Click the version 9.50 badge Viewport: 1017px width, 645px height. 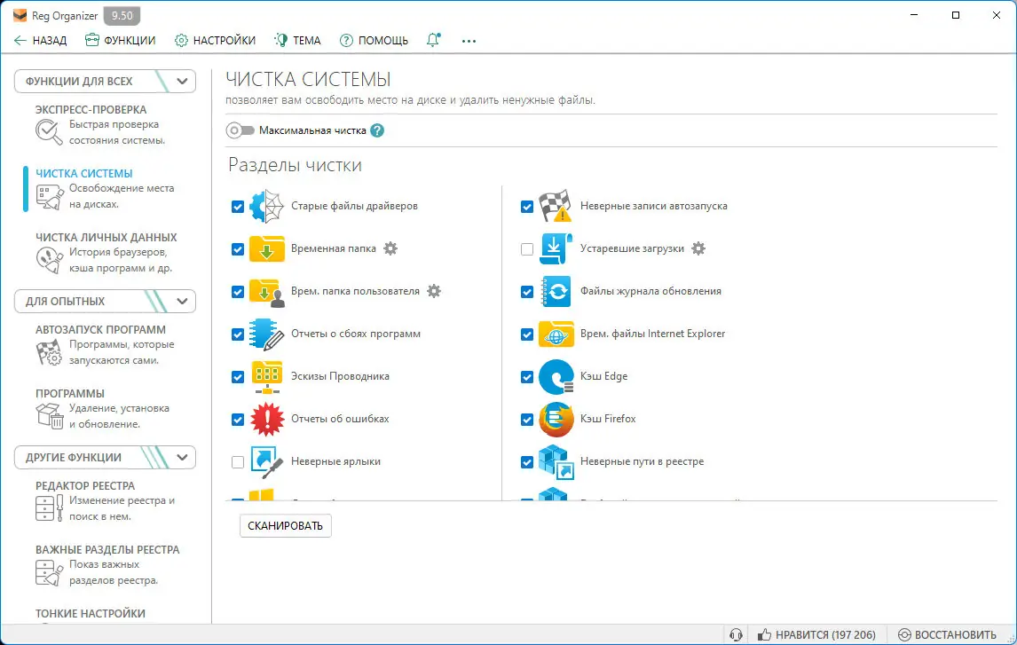122,16
